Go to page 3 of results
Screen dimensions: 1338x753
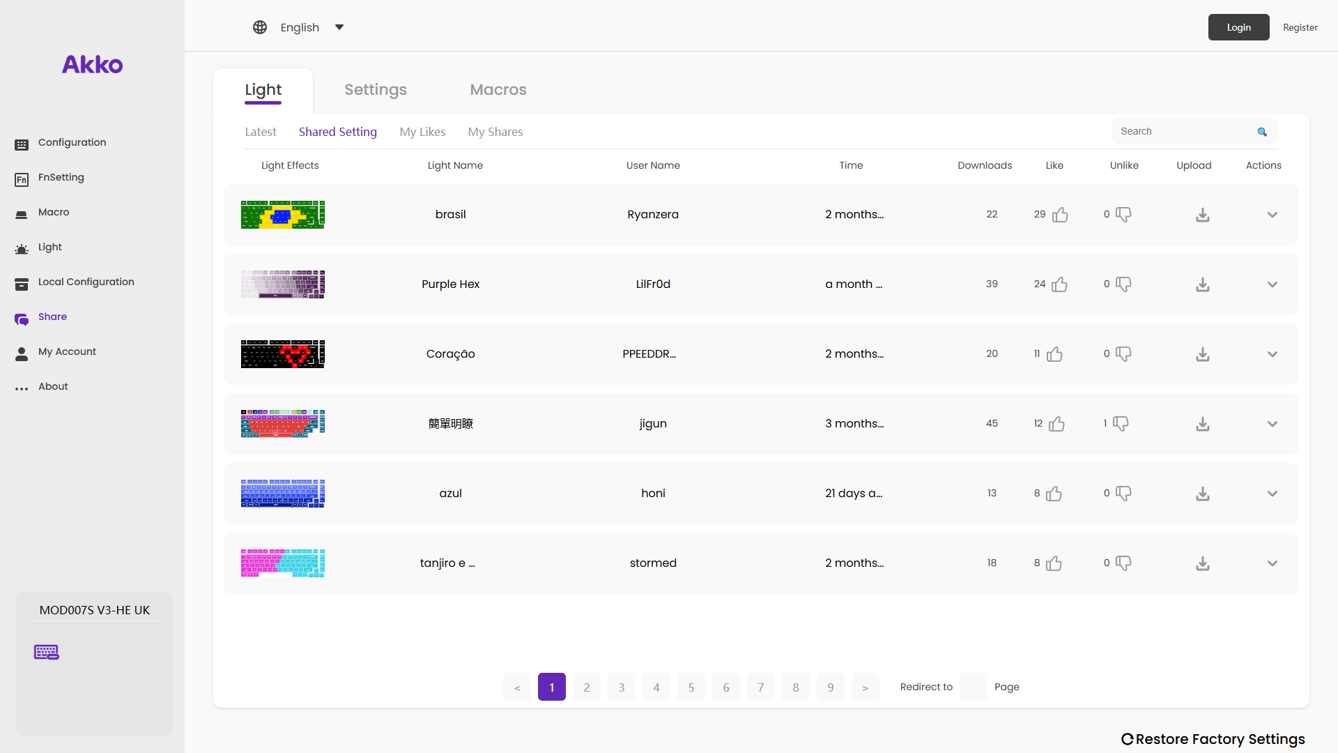pyautogui.click(x=621, y=687)
